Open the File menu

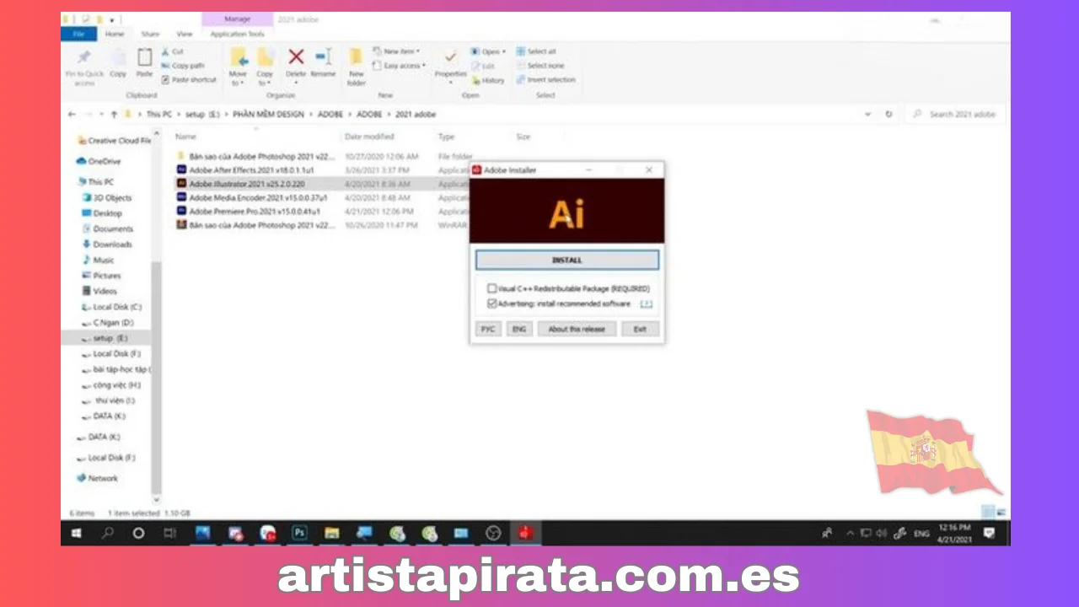point(78,34)
